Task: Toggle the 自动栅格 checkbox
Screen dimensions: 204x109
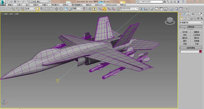Action: pyautogui.click(x=185, y=29)
